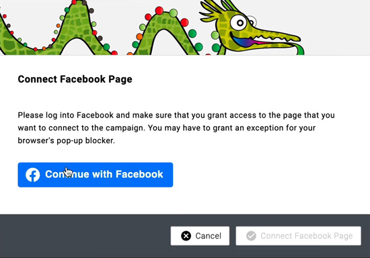Click the Connect Facebook Page heading
The width and height of the screenshot is (370, 258).
[x=75, y=79]
